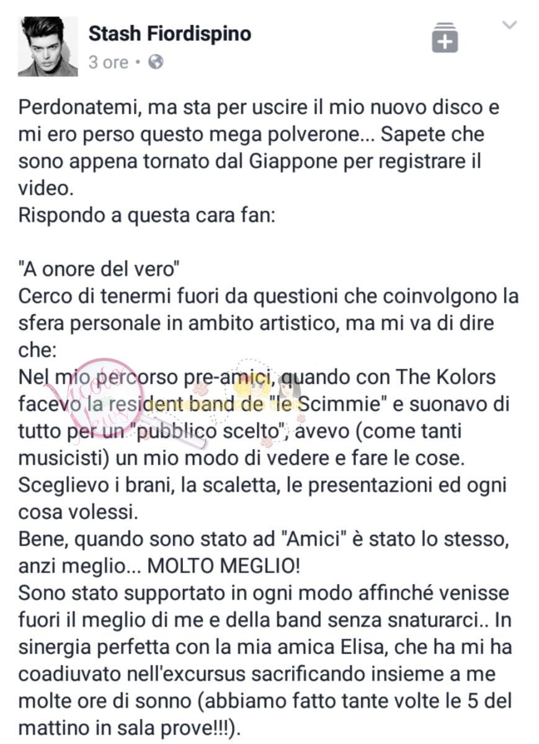Click the line 'Sono stato supportato in ogni modo'
This screenshot has width=539, height=744.
click(x=264, y=594)
